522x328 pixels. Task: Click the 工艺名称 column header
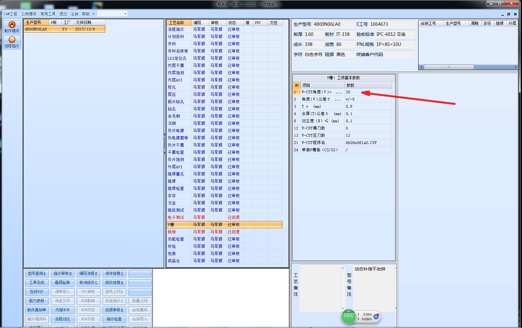point(179,23)
